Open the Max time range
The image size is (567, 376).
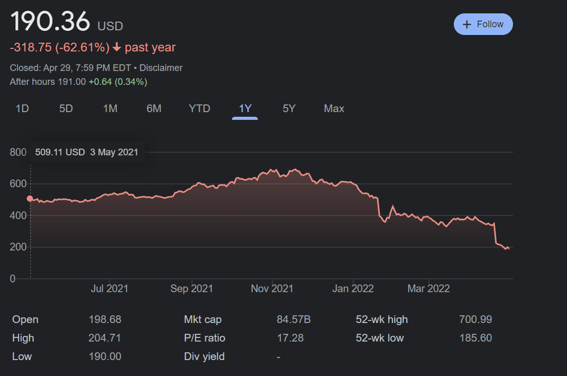pyautogui.click(x=334, y=109)
